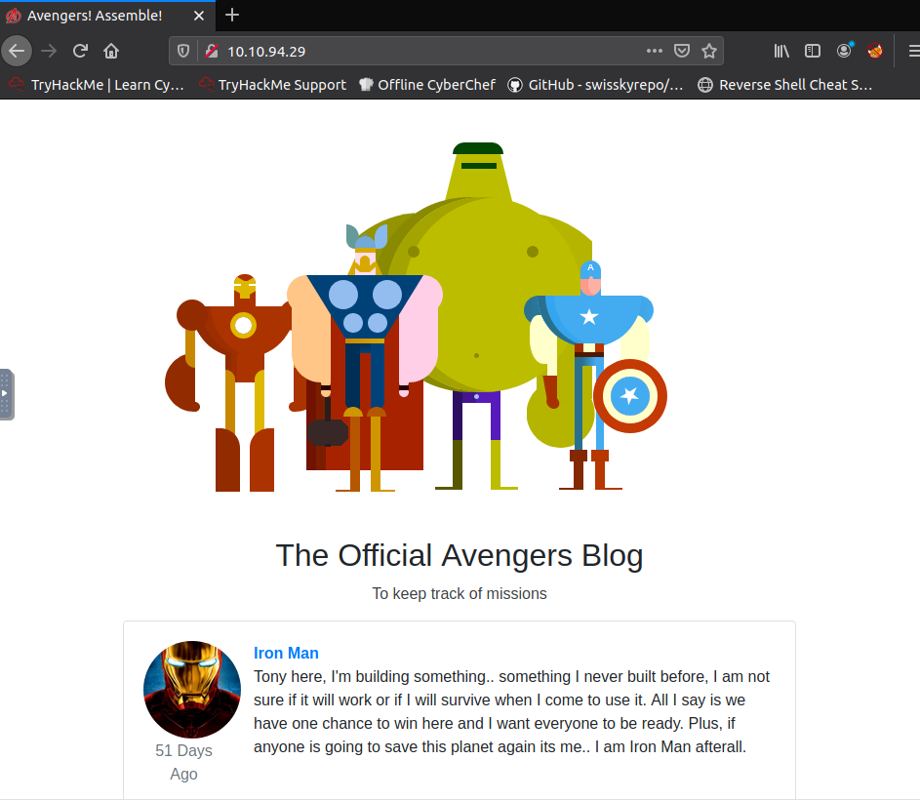920x800 pixels.
Task: Click the Avengers cartoon header image
Action: coord(416,317)
